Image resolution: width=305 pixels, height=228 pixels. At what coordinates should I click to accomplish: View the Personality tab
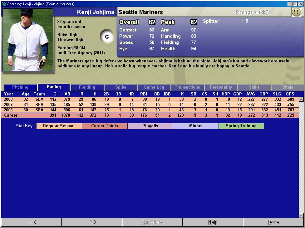click(x=221, y=87)
